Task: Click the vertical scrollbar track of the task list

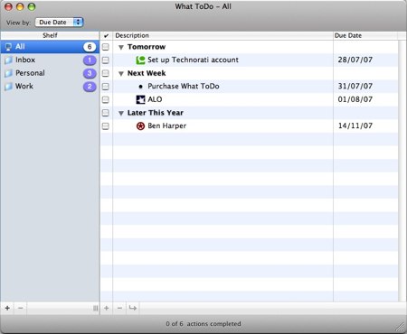Action: tap(402, 171)
